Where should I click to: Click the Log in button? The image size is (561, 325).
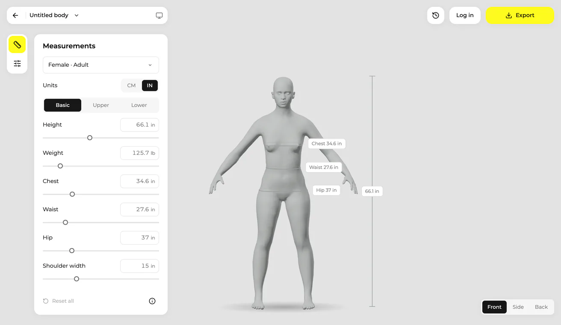click(x=465, y=15)
